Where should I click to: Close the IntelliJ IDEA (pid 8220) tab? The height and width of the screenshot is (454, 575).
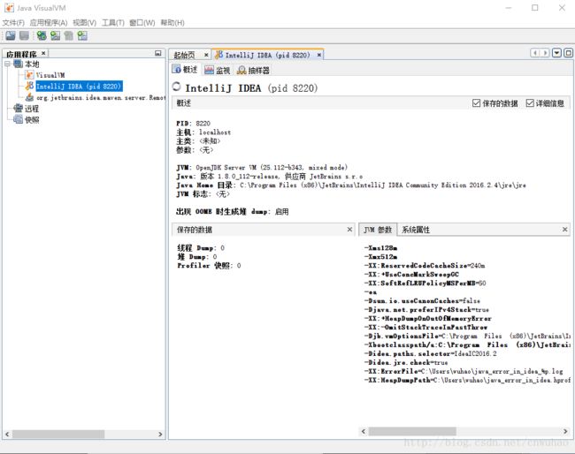pos(319,55)
